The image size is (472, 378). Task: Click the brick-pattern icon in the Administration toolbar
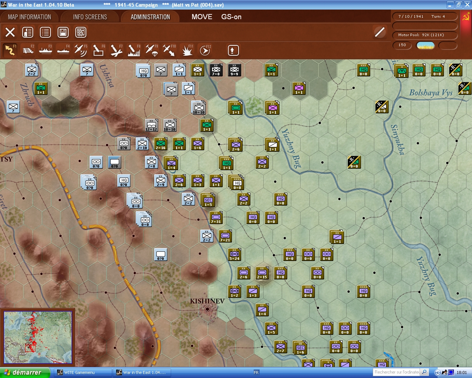pyautogui.click(x=81, y=32)
